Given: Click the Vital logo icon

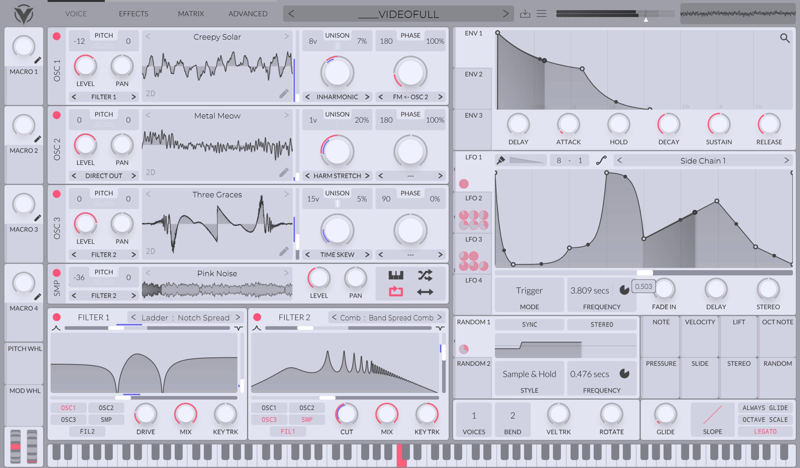Looking at the screenshot, I should [24, 14].
